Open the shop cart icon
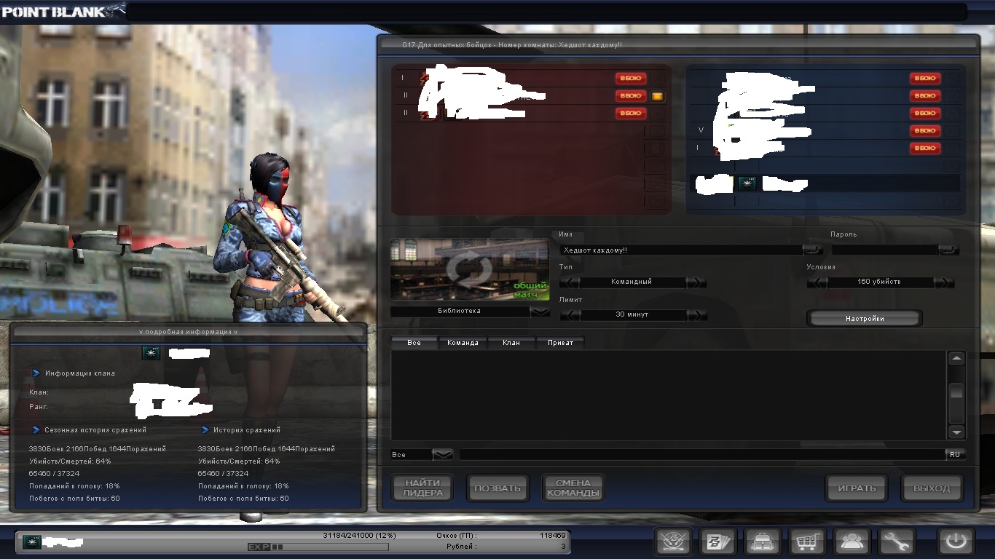The image size is (995, 559). pos(806,542)
